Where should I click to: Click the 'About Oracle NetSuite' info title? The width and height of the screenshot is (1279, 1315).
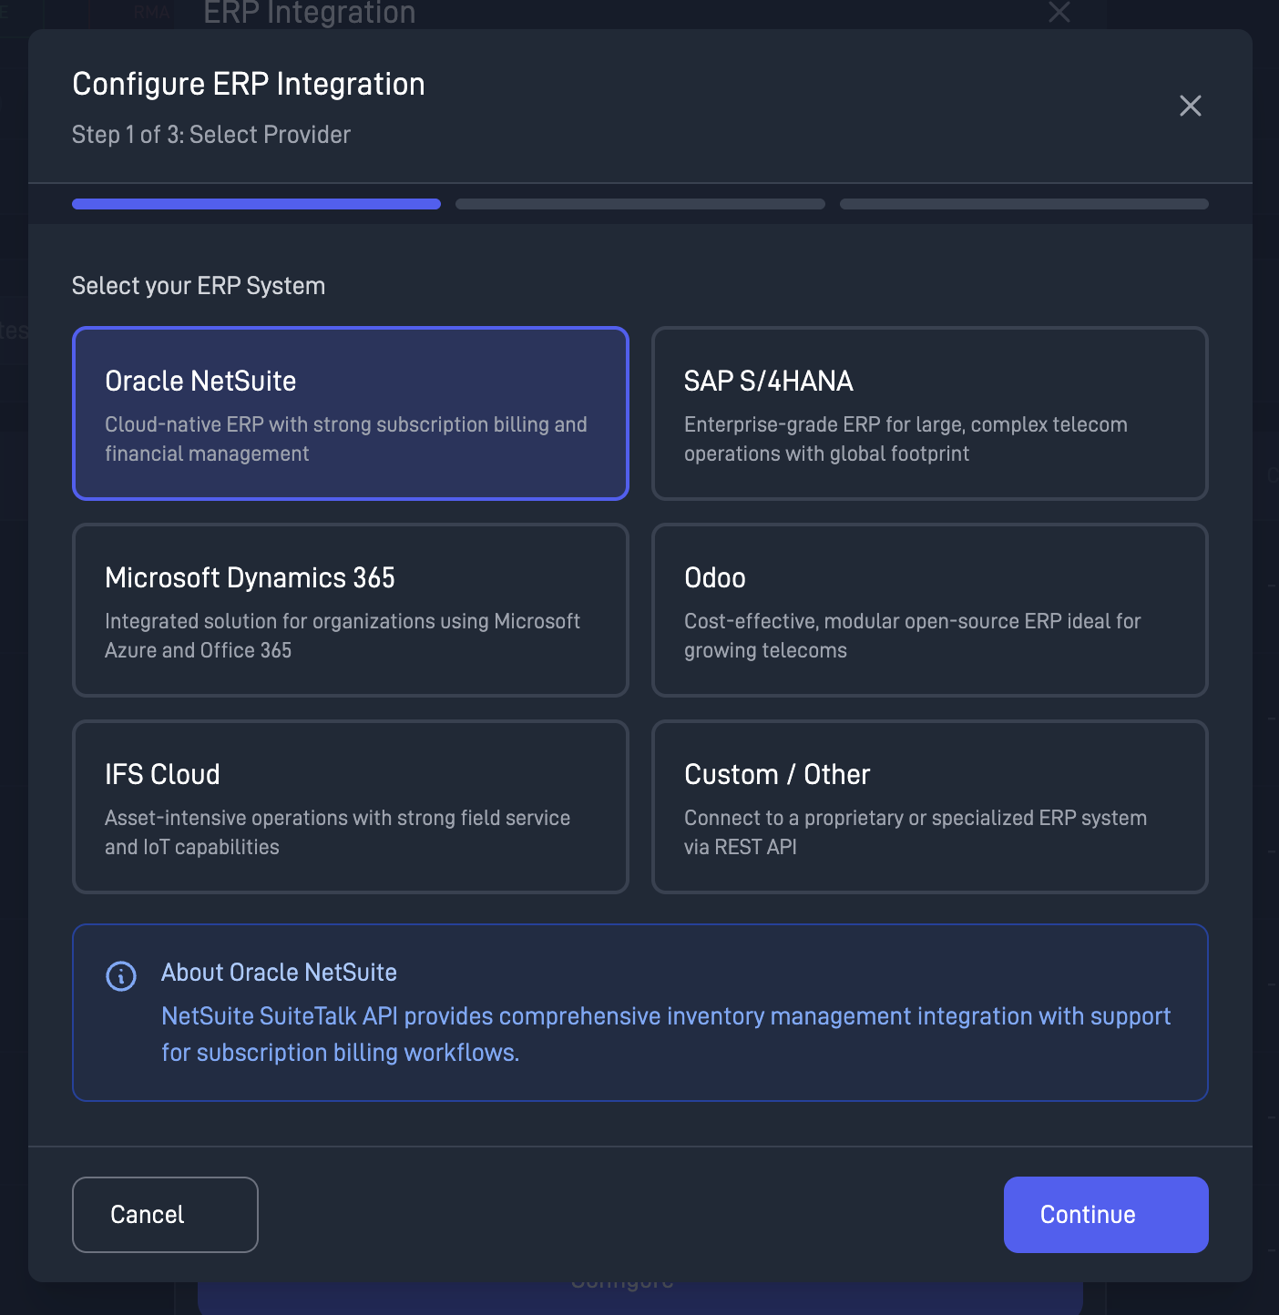(x=279, y=973)
